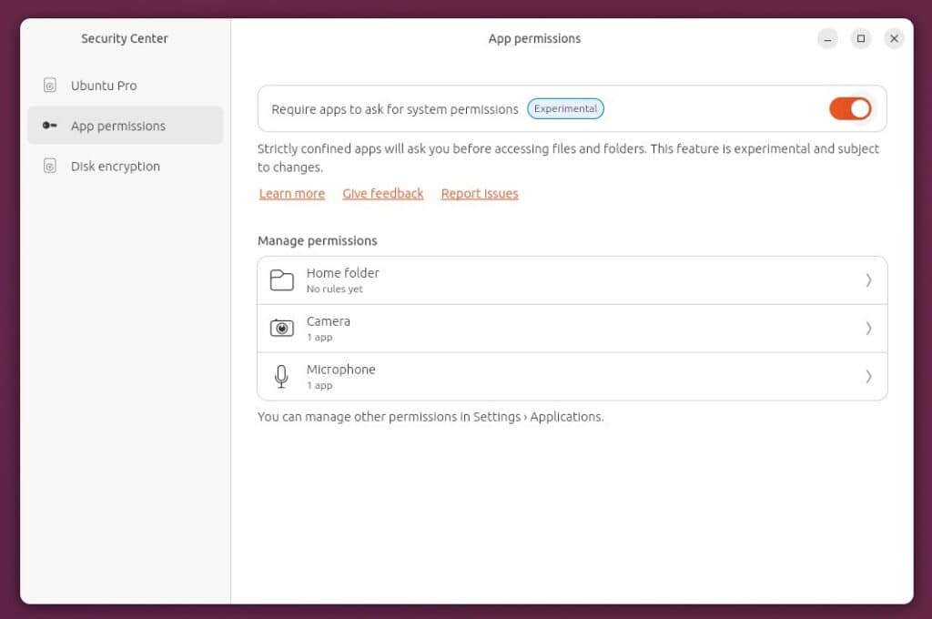Close the Security Center window
Image resolution: width=932 pixels, height=619 pixels.
(x=894, y=38)
